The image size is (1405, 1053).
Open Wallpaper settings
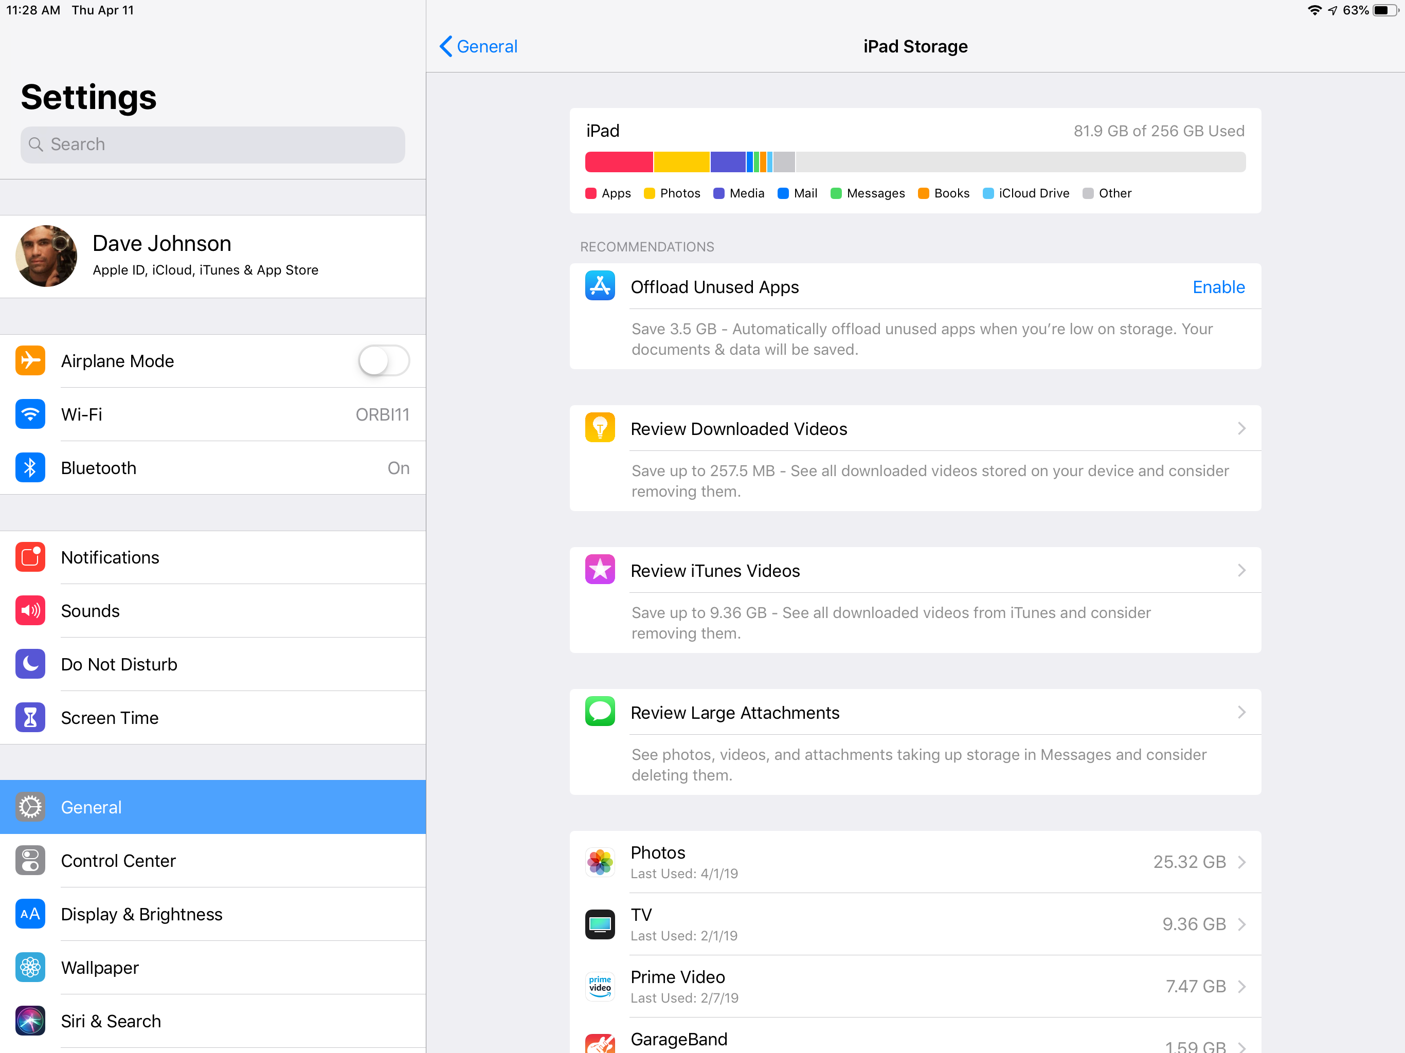(x=213, y=967)
